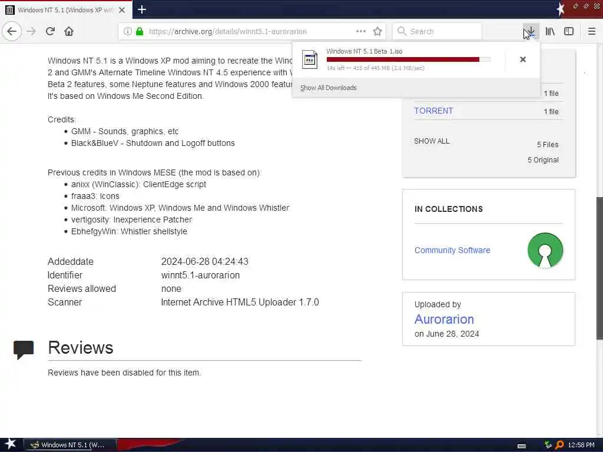Click Windows NT 5.1 taskbar window button
The height and width of the screenshot is (452, 603).
(x=70, y=445)
